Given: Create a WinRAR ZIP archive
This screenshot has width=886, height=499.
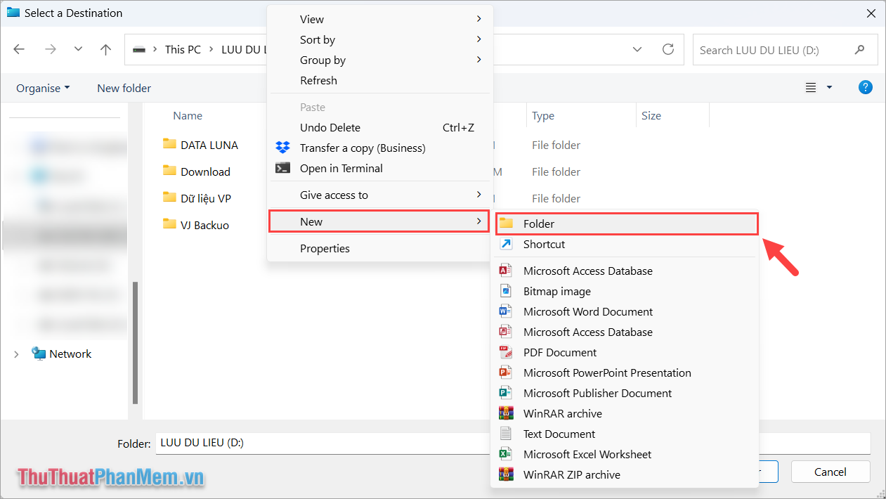Looking at the screenshot, I should (x=625, y=474).
